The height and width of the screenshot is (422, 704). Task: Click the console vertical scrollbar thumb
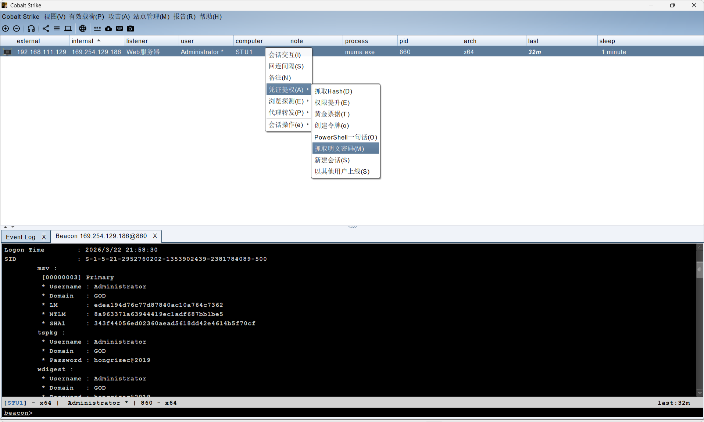click(700, 270)
